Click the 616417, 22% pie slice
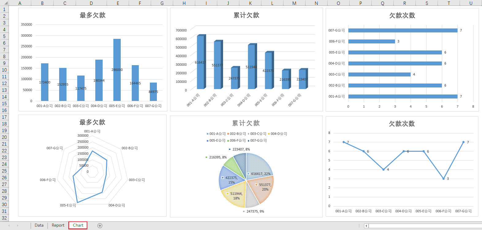Screen dimensions: 482x230 (x=260, y=165)
